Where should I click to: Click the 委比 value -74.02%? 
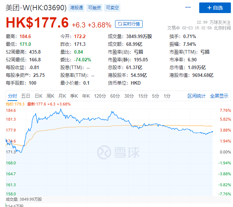(x=83, y=60)
